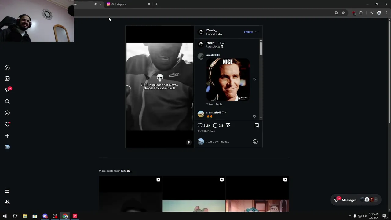Click the page vertical scrollbar

coord(389,72)
